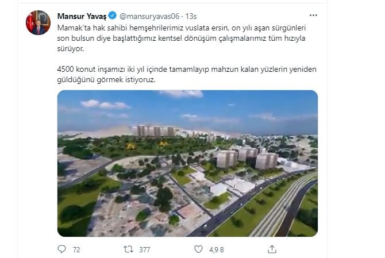Click the blue sky in the video
The image size is (385, 258).
point(187,109)
